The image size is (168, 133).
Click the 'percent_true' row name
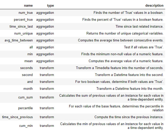(23, 19)
